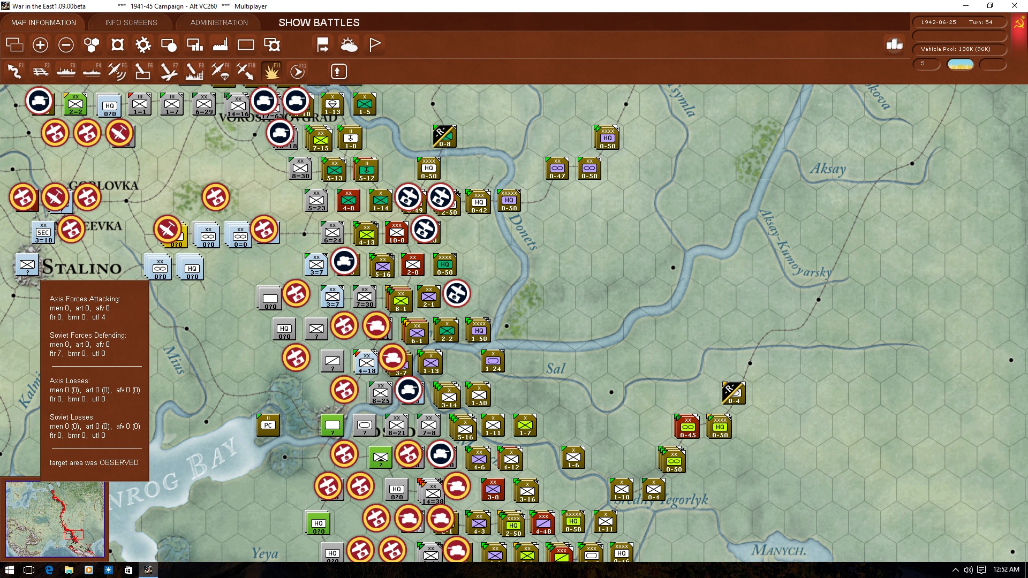Click the 'target area was OBSERVED' text

click(94, 462)
